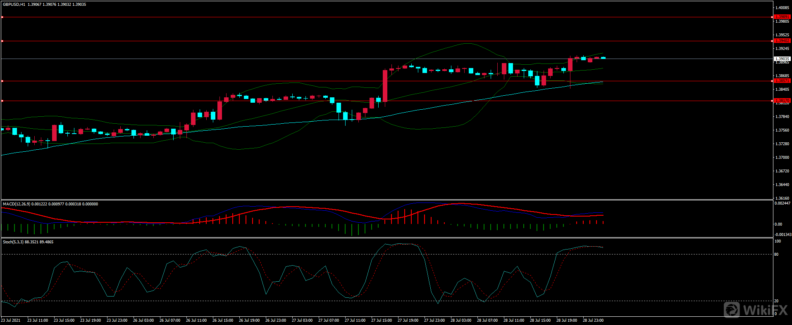Viewport: 792px width, 325px height.
Task: Click the red 1.38170 price tag
Action: click(x=782, y=101)
